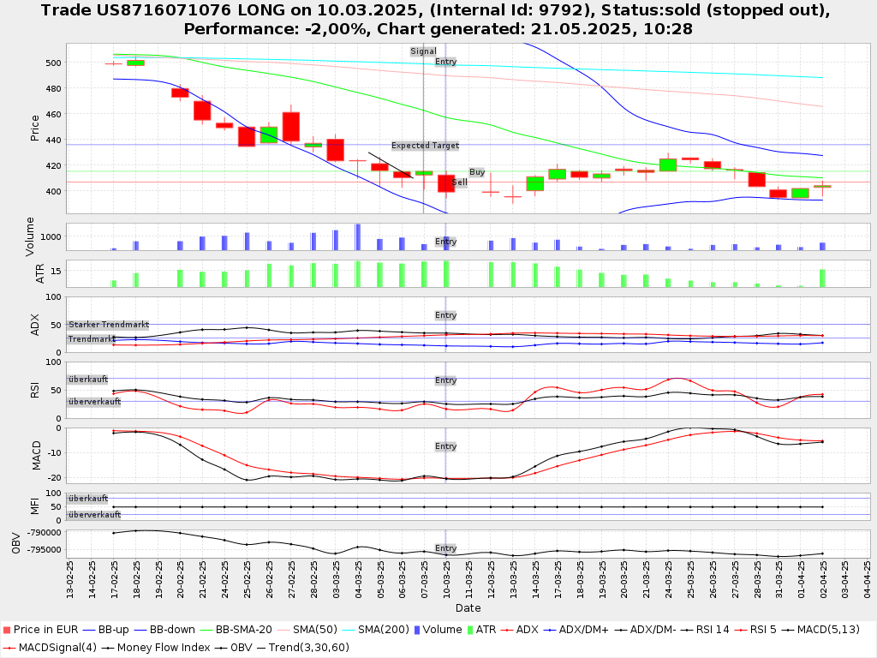Click the green ATR legend square

coord(468,630)
